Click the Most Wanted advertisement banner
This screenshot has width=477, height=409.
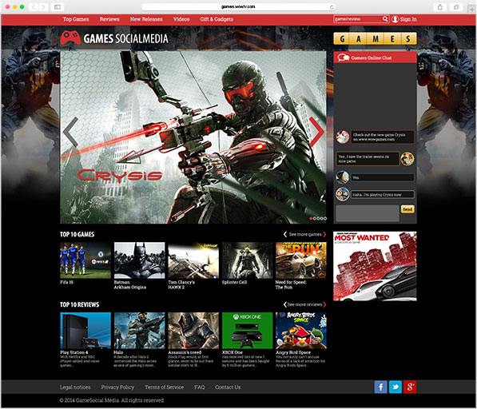tap(375, 266)
